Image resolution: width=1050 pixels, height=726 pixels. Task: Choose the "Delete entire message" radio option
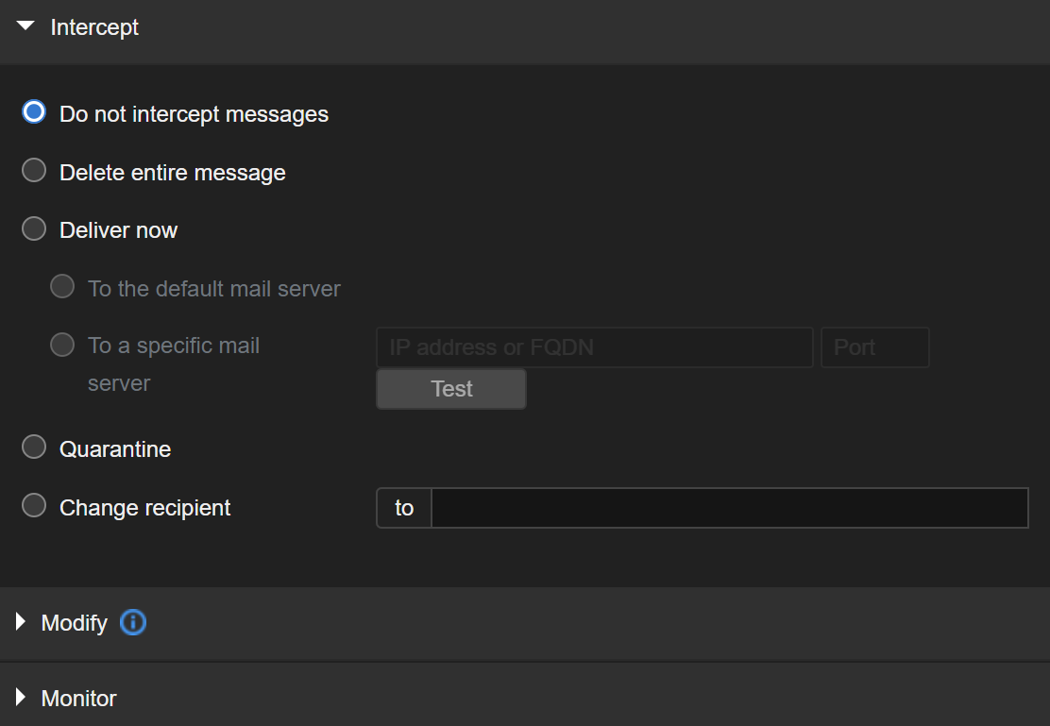[34, 171]
